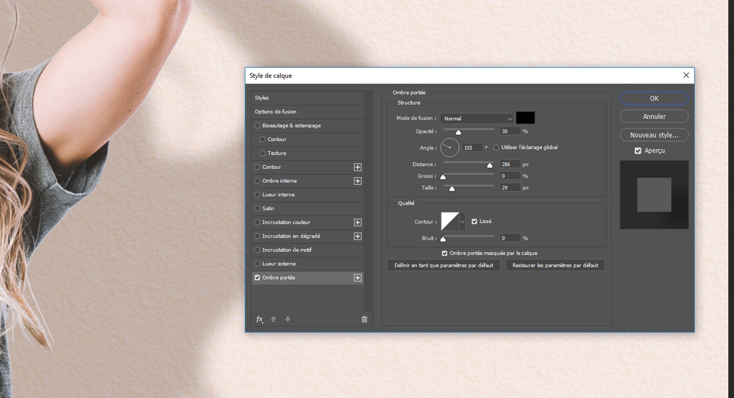Uncheck the Ombre portée effect checkbox
The width and height of the screenshot is (734, 398).
257,278
